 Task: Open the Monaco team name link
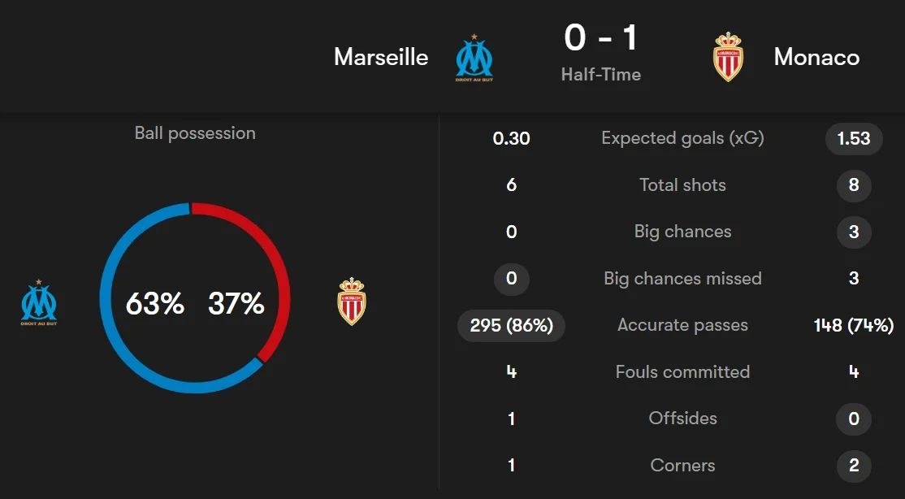[x=816, y=57]
